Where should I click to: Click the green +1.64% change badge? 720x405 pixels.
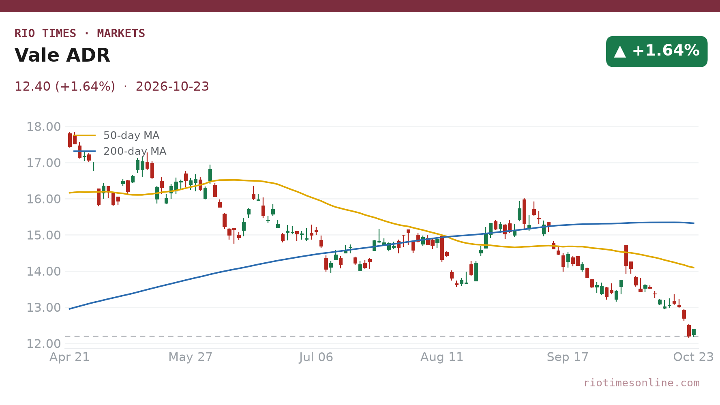[x=656, y=51]
